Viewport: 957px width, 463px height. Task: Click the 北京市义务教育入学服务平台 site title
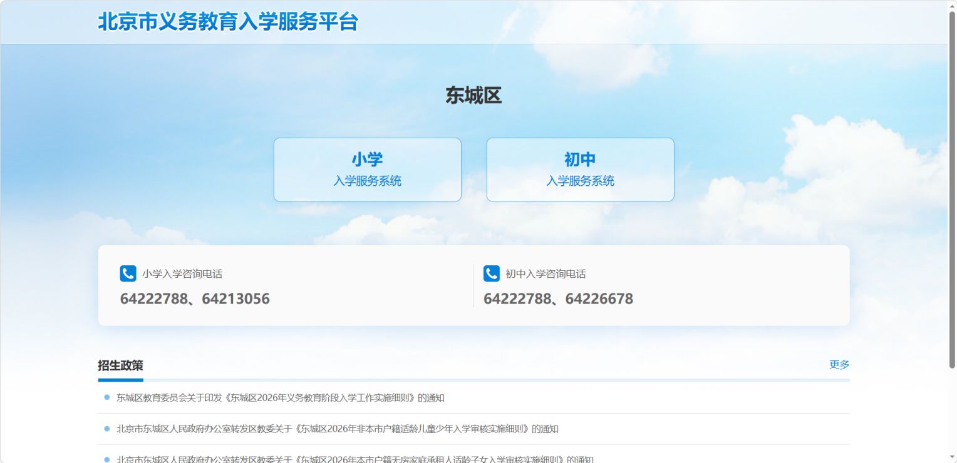click(x=228, y=22)
